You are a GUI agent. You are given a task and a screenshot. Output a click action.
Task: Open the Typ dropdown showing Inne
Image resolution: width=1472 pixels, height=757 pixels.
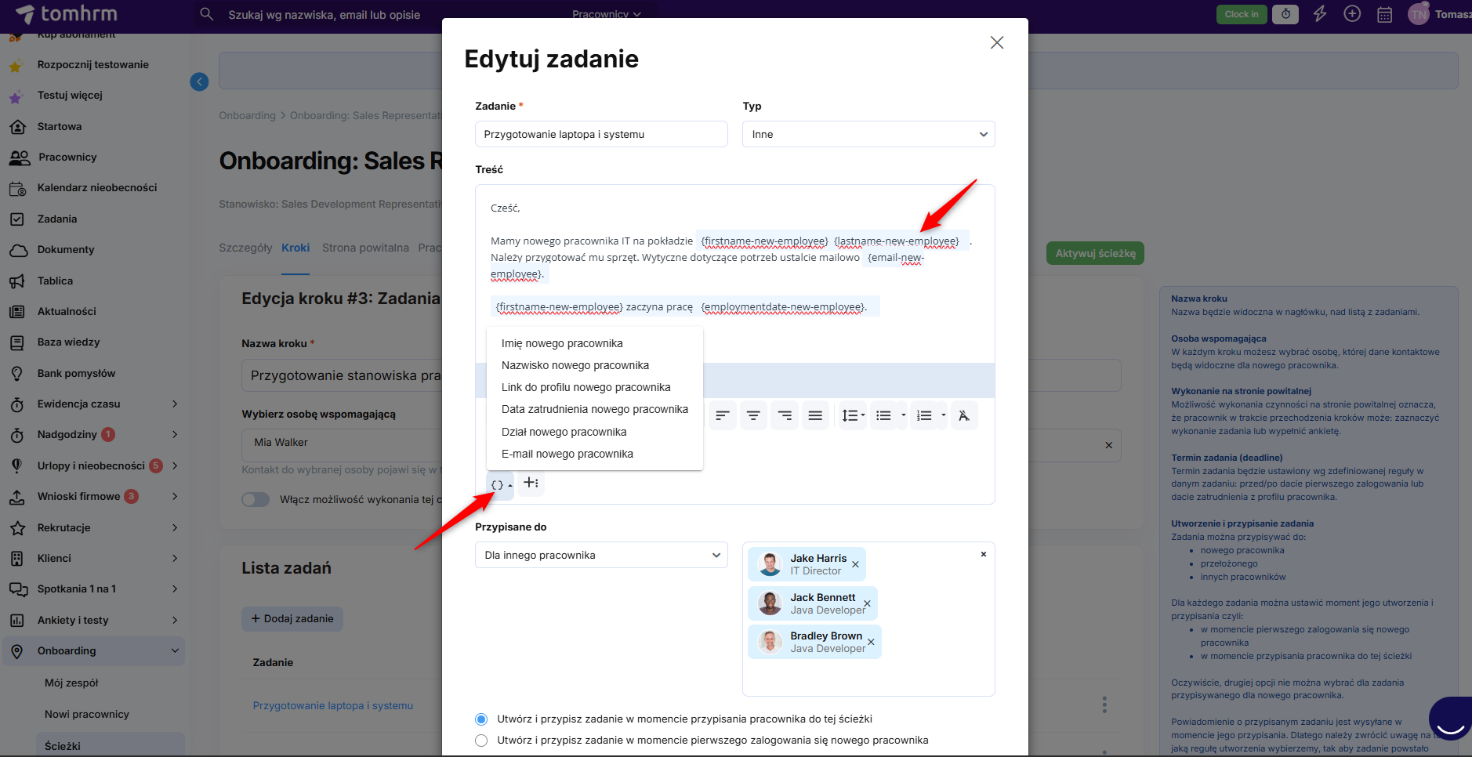click(x=868, y=134)
